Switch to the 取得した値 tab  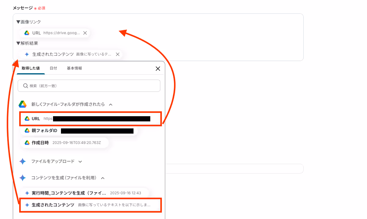pos(30,68)
